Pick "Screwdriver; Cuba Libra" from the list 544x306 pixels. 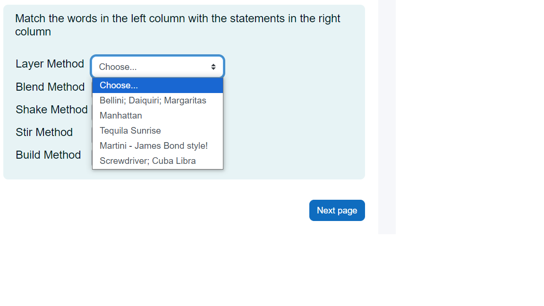point(147,161)
